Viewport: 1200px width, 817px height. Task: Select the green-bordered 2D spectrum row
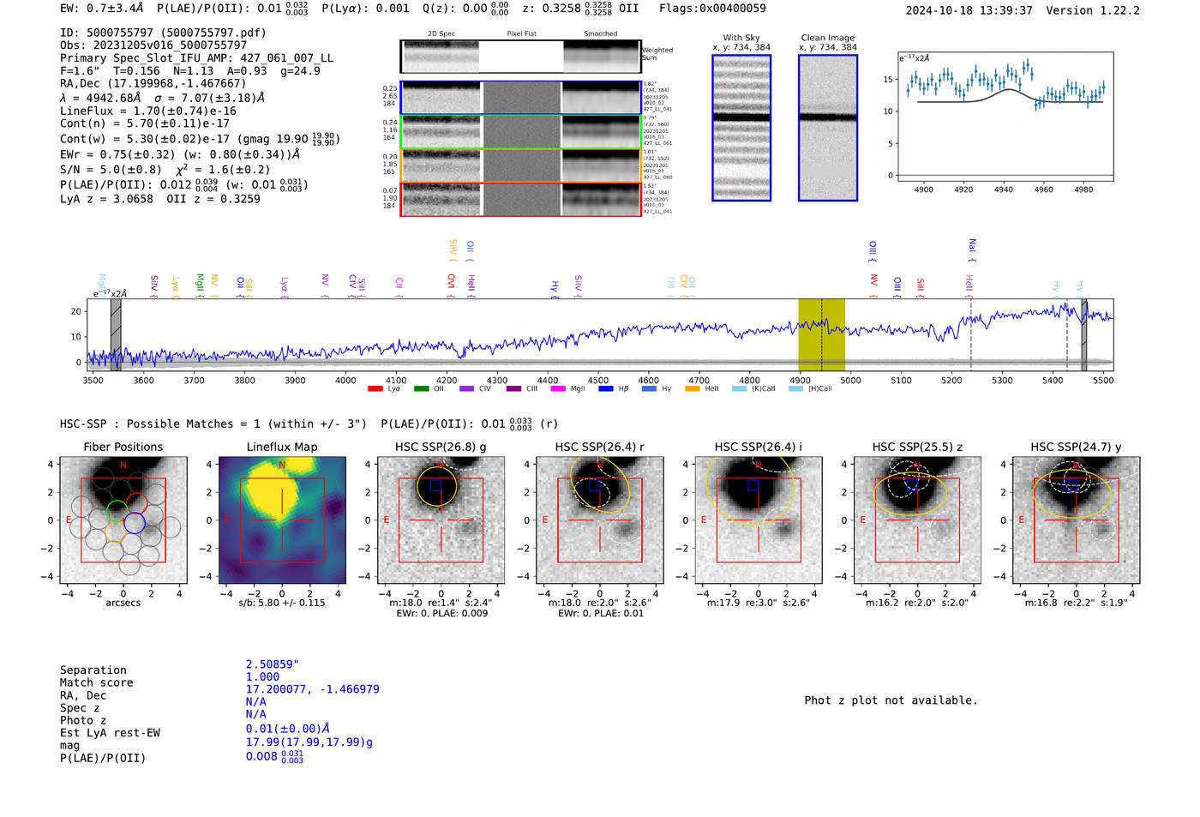(520, 132)
